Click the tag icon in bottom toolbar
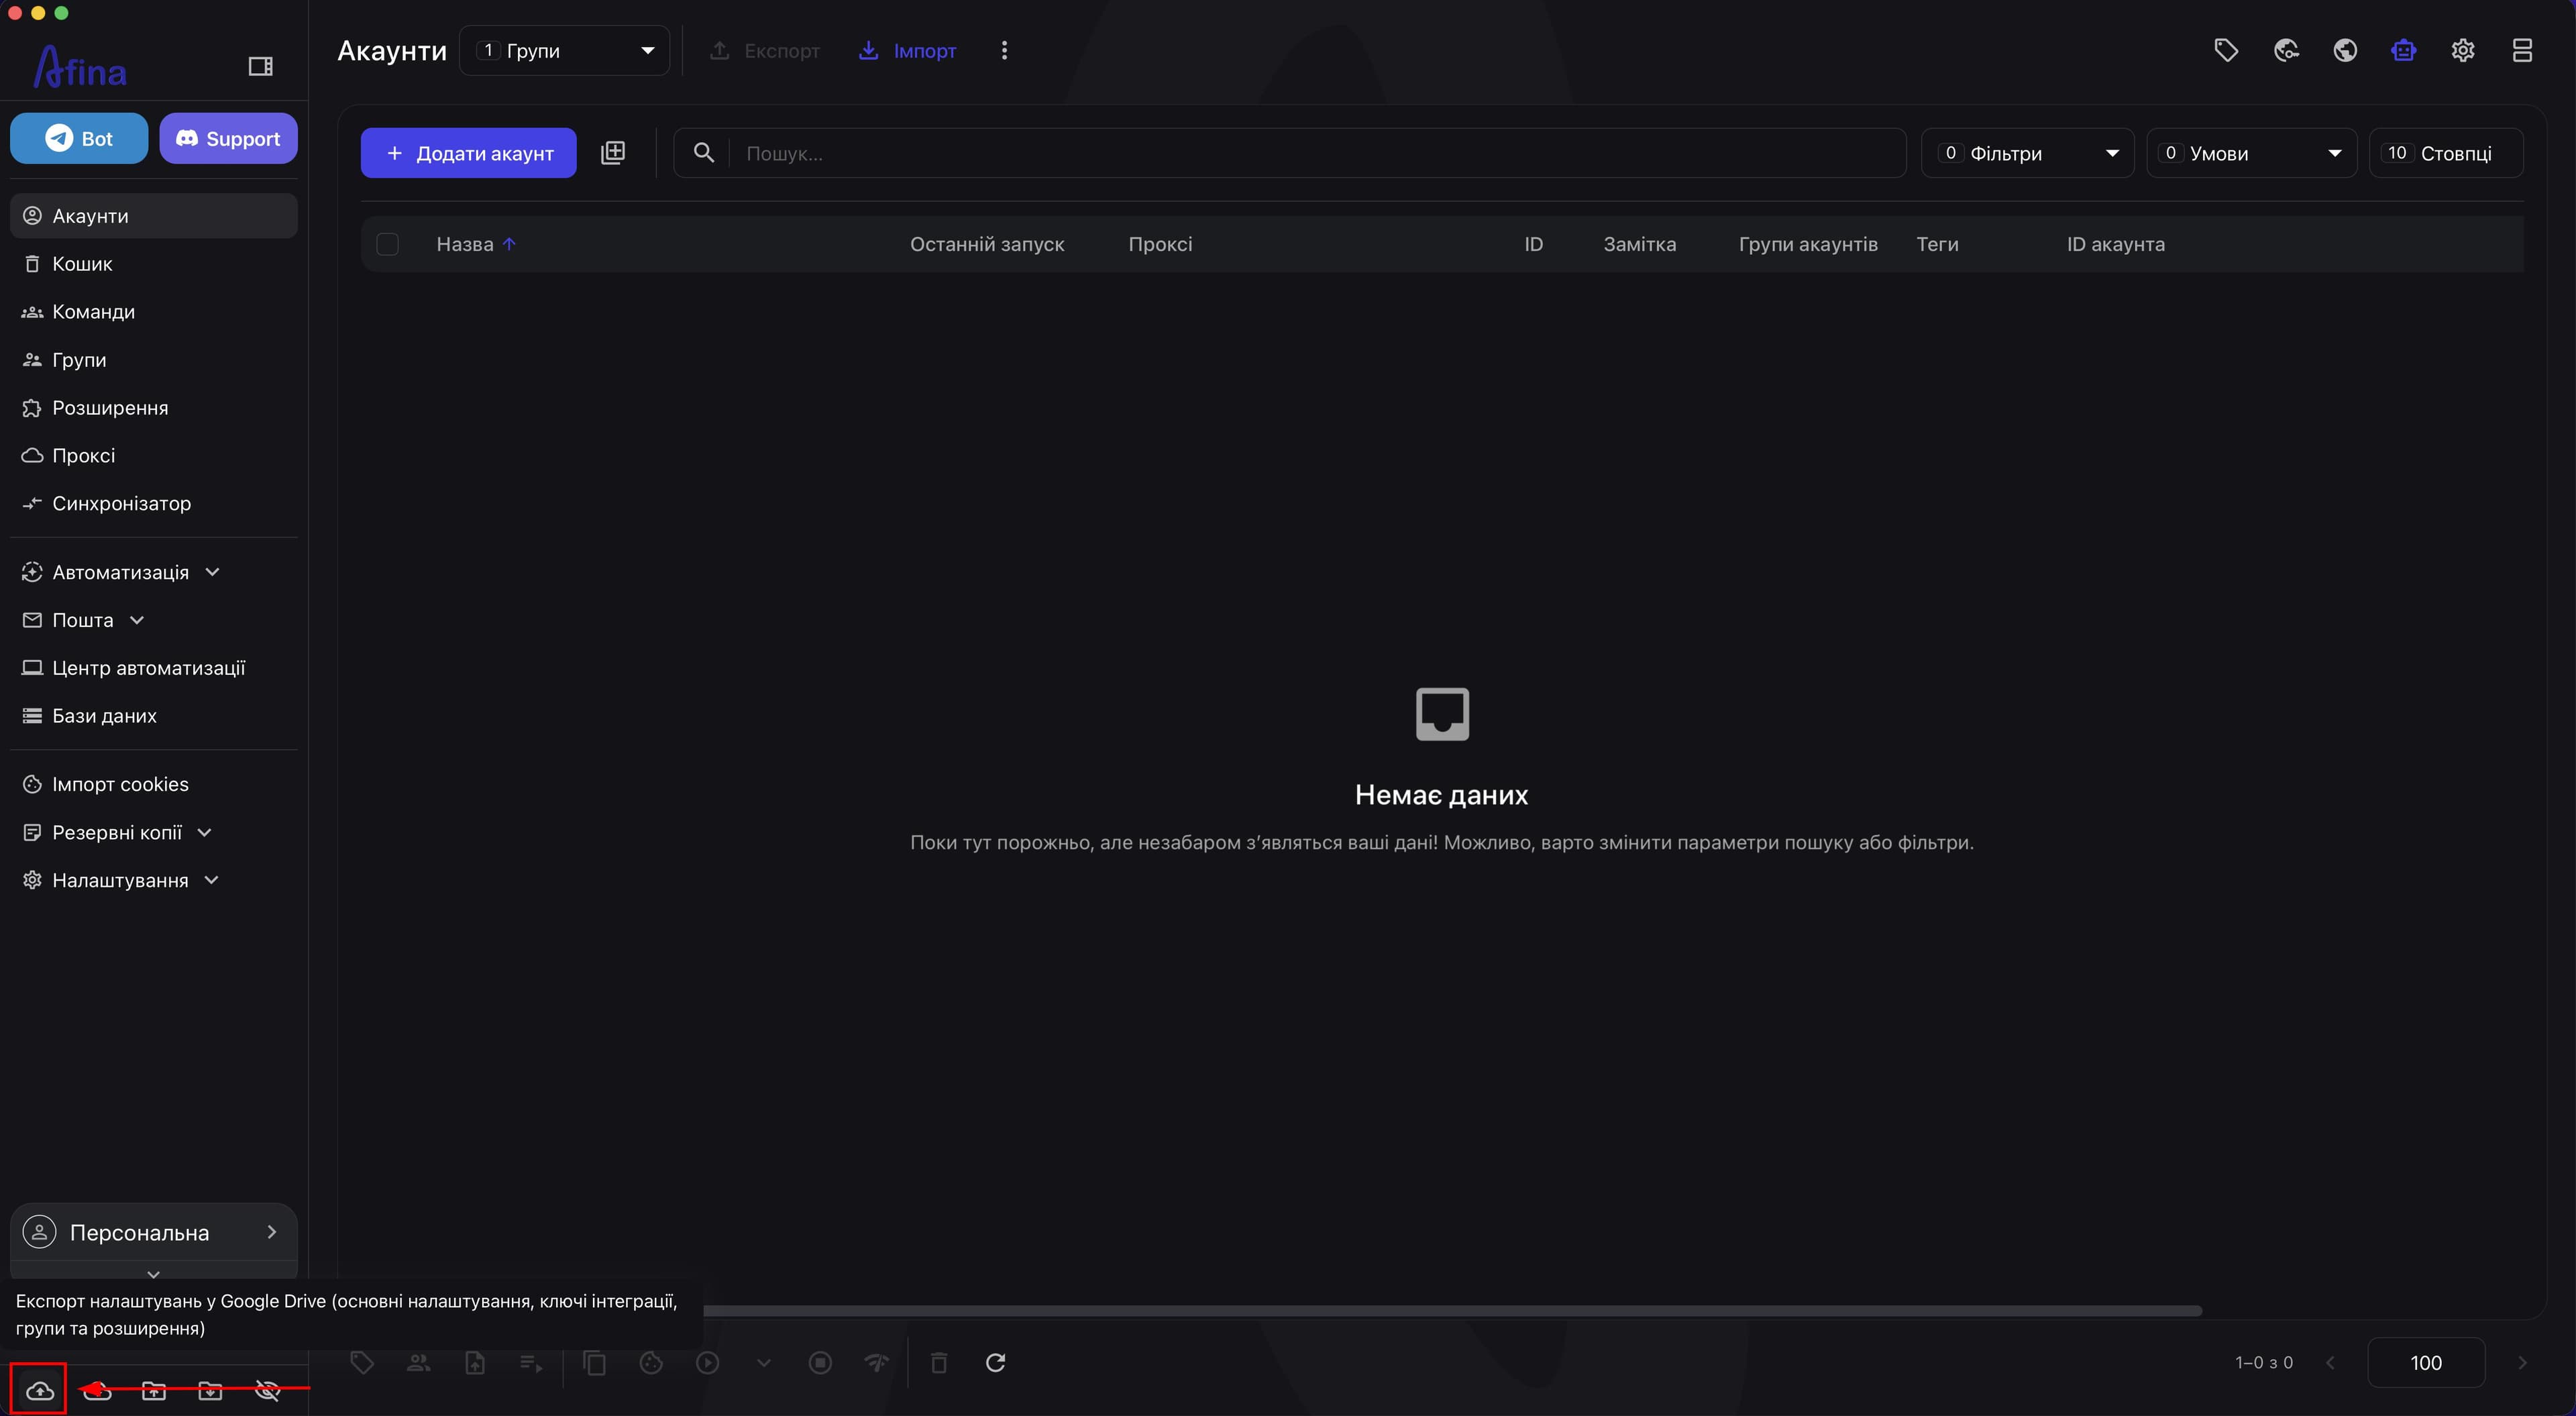 362,1362
